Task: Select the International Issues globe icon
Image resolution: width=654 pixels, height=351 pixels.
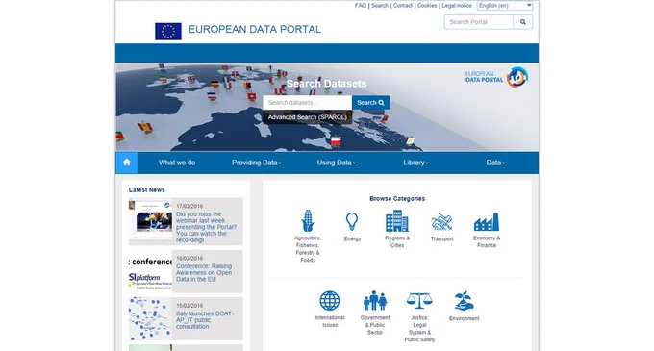Action: click(330, 301)
